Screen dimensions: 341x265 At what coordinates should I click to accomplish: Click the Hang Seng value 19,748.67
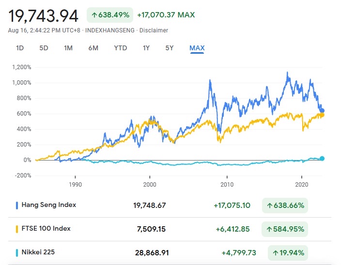150,206
